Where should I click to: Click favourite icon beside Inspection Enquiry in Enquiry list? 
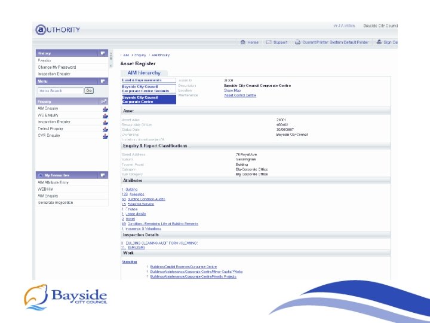click(105, 123)
